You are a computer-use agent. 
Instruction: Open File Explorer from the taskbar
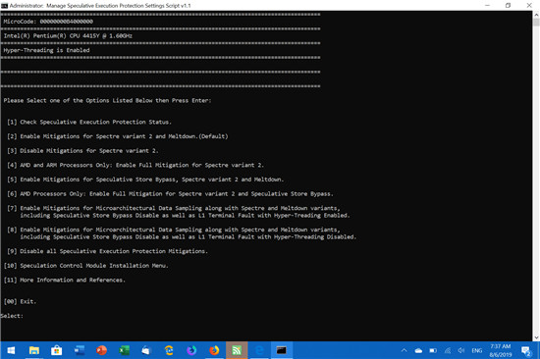[x=33, y=350]
